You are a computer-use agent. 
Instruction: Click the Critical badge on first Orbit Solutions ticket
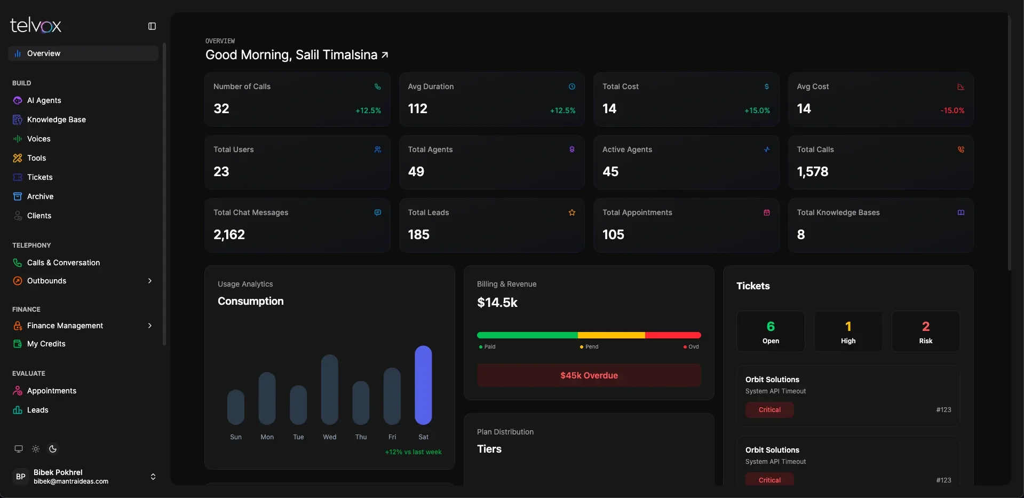click(769, 410)
